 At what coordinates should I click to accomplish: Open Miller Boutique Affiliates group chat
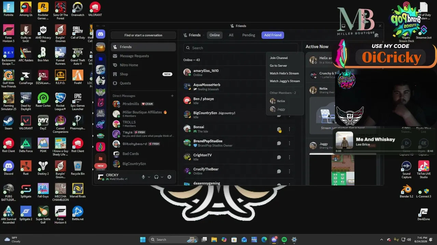click(x=143, y=114)
